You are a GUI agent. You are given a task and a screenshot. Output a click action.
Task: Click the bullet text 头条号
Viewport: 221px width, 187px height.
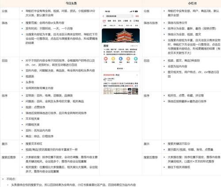[30, 82]
